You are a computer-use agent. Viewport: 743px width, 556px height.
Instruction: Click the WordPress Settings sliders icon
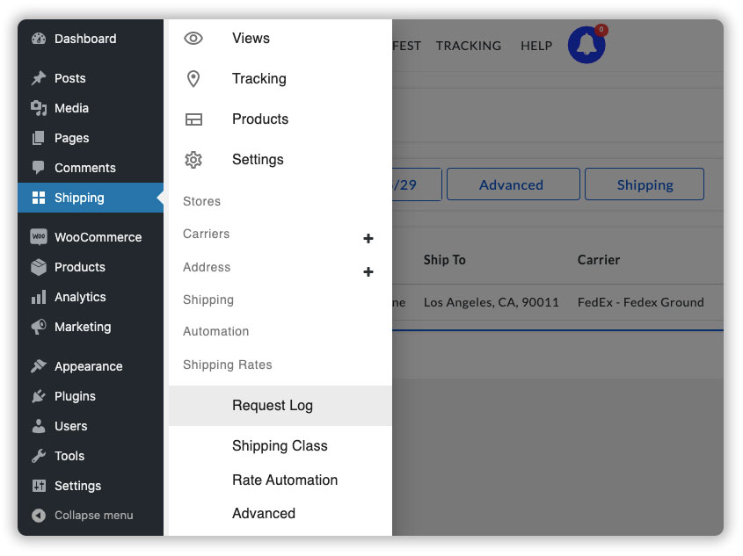click(x=39, y=486)
